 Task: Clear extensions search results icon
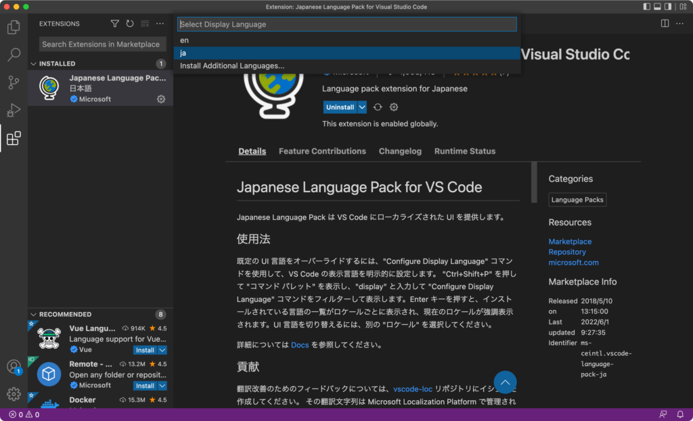[x=145, y=23]
